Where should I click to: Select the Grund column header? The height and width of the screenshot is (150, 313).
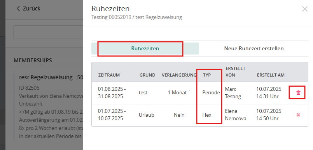click(147, 75)
